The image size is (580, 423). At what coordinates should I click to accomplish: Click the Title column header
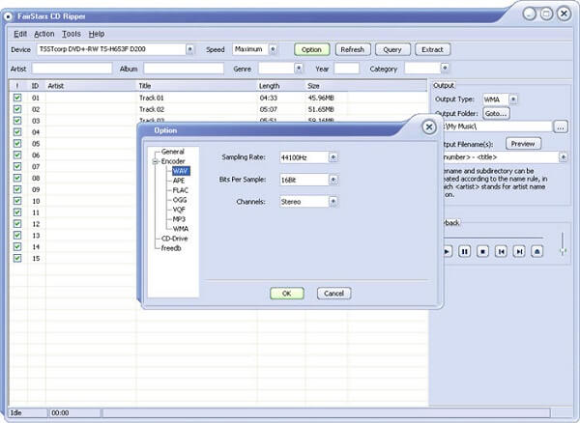[x=197, y=86]
